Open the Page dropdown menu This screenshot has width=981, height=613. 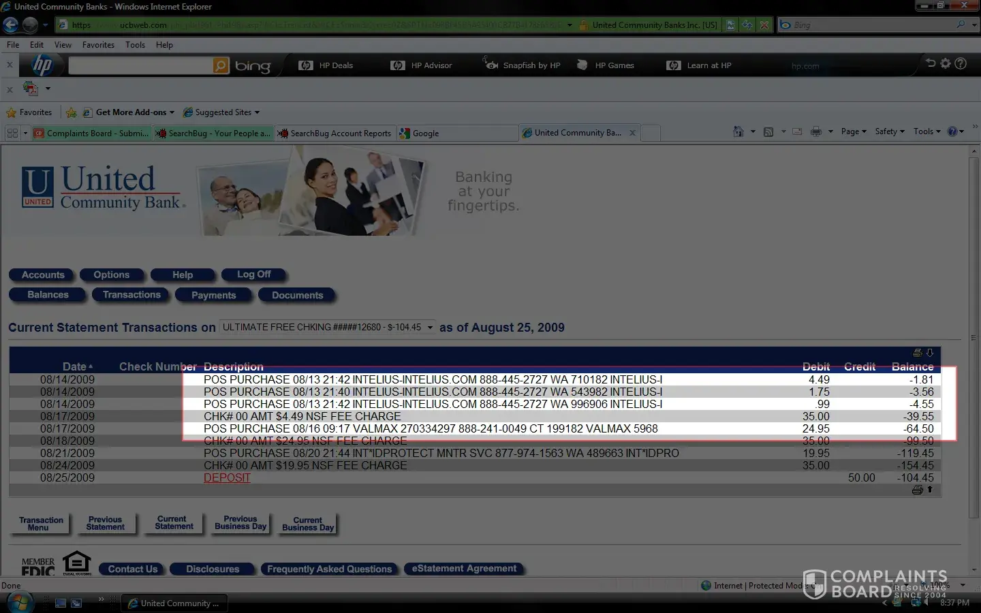click(854, 131)
